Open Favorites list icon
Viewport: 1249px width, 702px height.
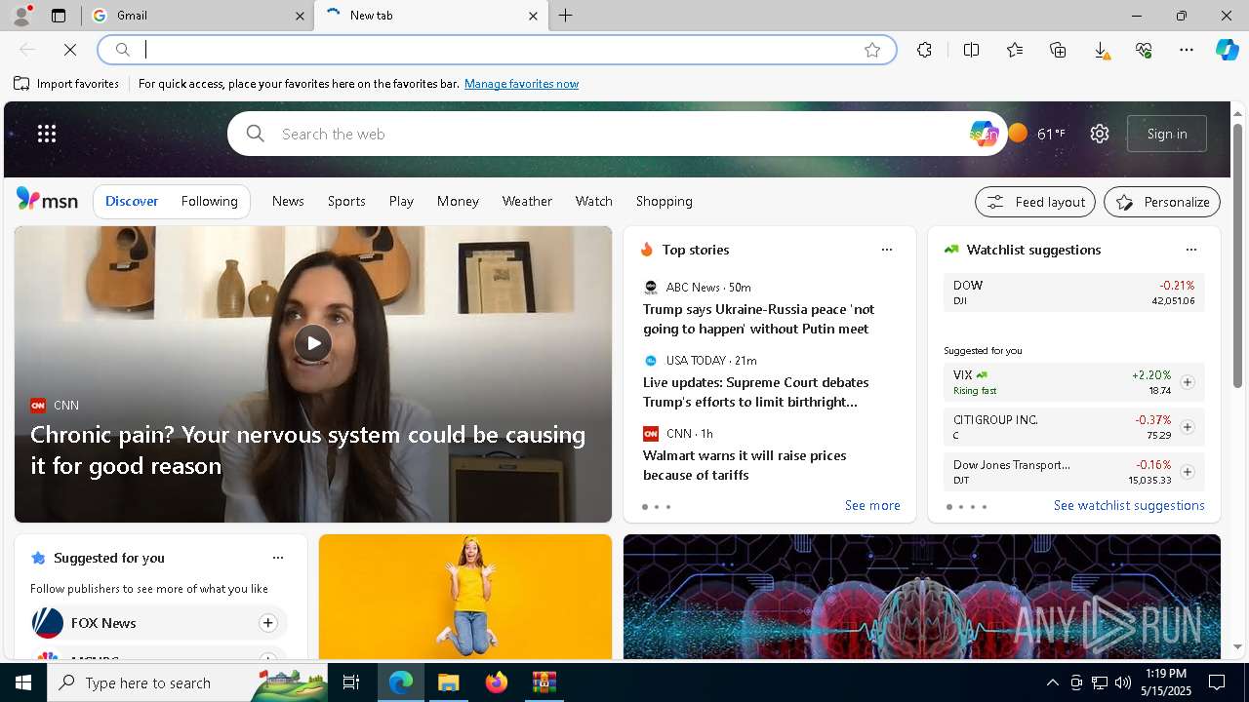1015,50
